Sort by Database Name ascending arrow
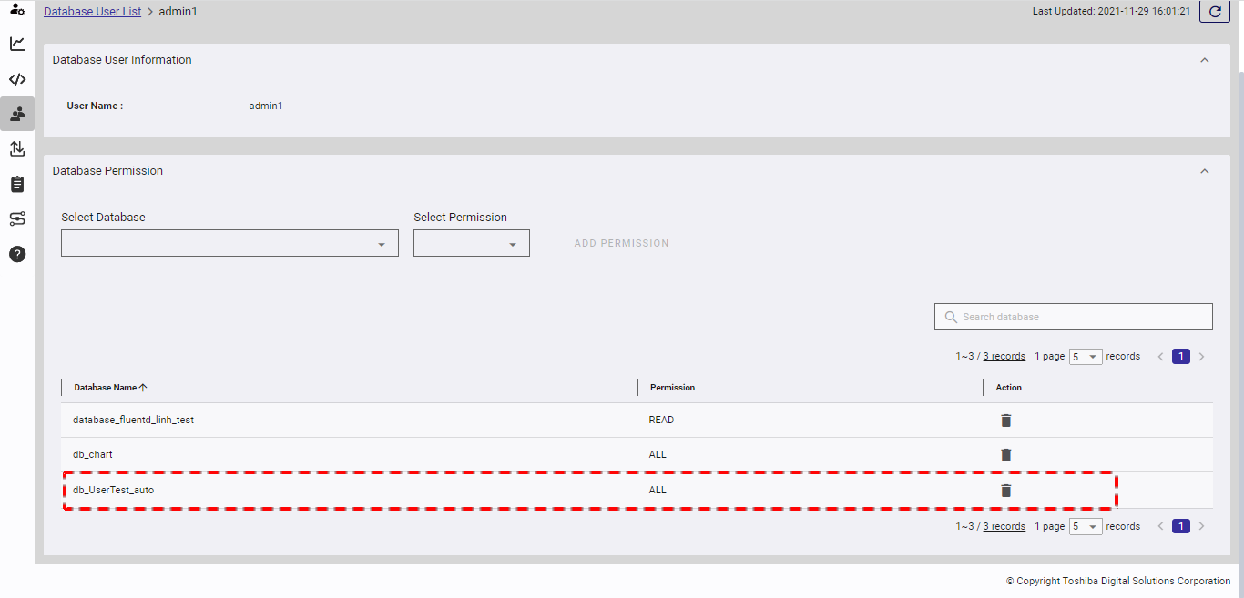This screenshot has height=598, width=1244. tap(143, 388)
